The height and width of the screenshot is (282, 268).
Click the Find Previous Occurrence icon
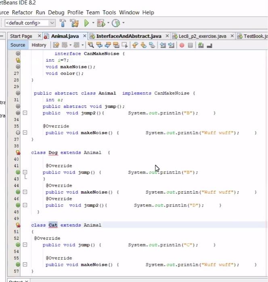[99, 45]
